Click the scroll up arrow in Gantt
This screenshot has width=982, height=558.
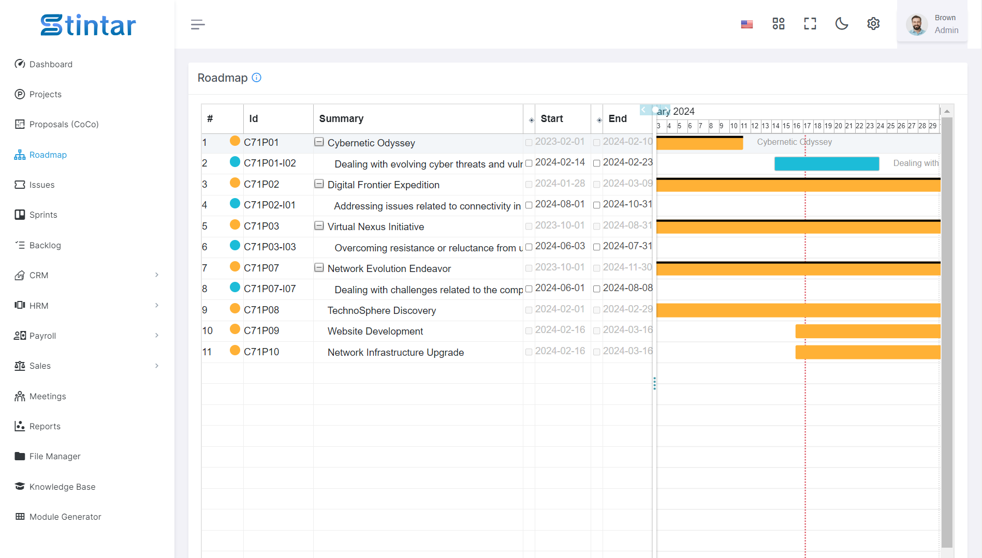click(x=947, y=111)
